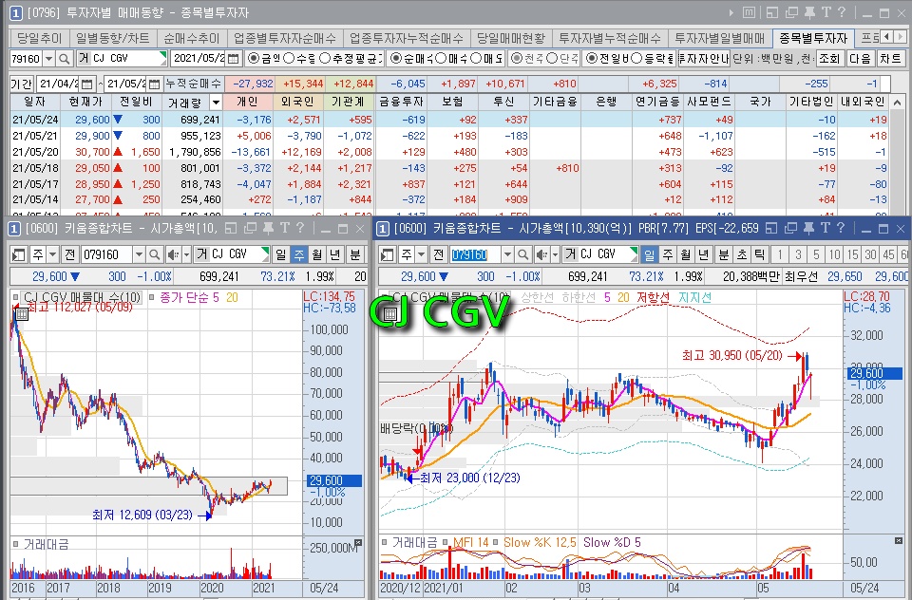The image size is (912, 600).
Task: Click the memo icon in investor window title bar
Action: [x=750, y=12]
